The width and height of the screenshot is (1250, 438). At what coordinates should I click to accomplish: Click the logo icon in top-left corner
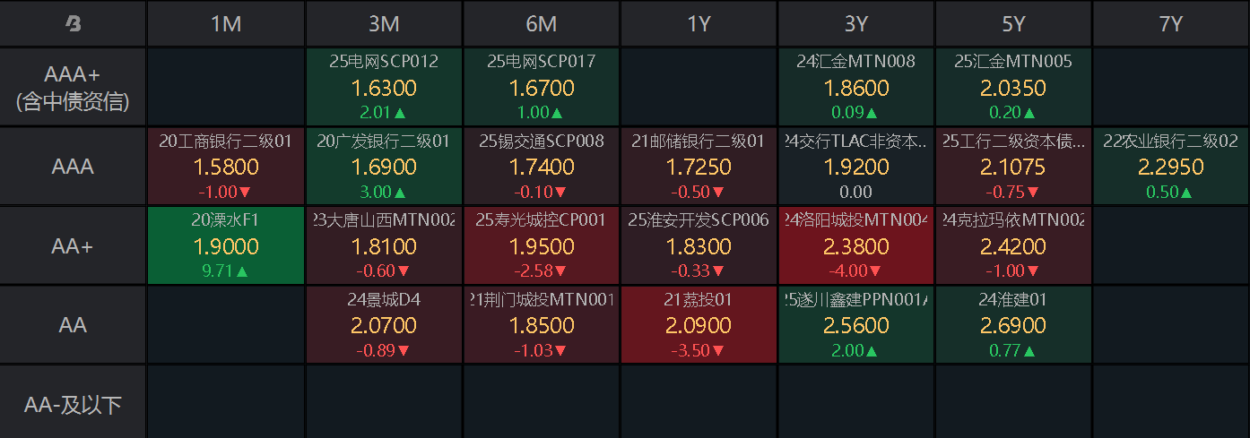[73, 24]
